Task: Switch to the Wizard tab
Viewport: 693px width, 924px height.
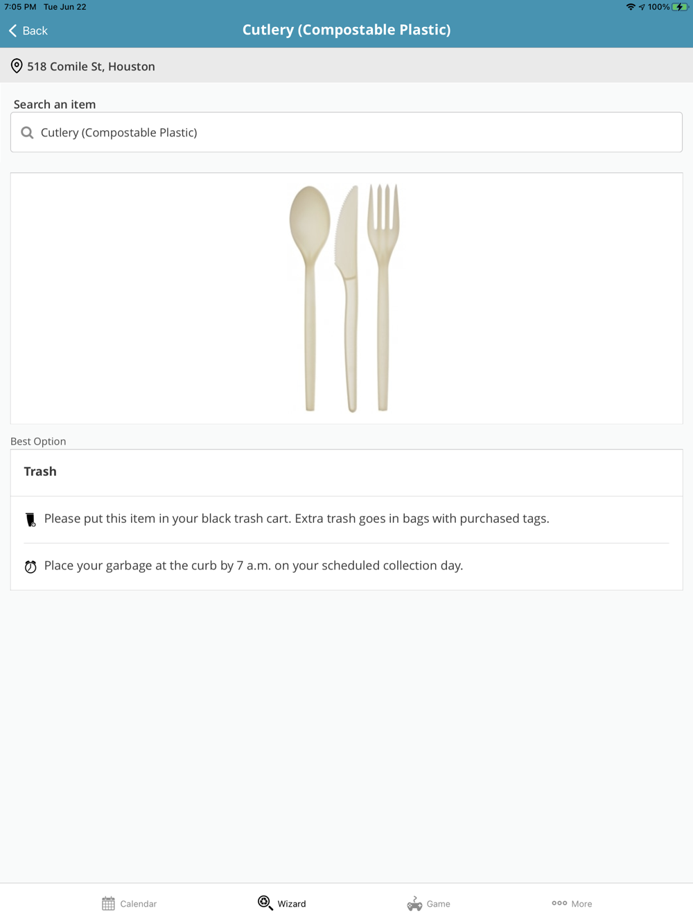Action: (282, 903)
